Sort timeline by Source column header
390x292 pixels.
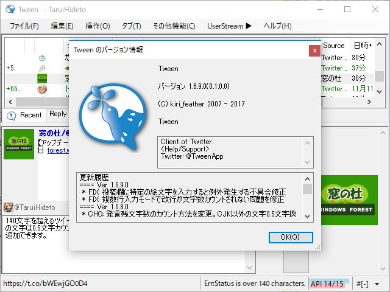[x=335, y=46]
